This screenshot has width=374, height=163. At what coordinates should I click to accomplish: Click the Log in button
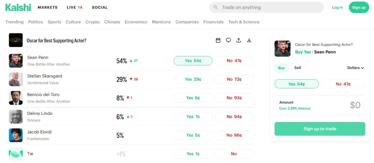coord(337,7)
